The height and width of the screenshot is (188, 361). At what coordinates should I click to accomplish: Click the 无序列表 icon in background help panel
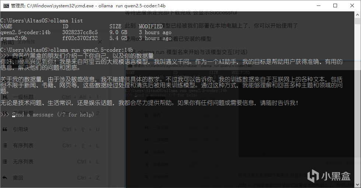click(5, 162)
